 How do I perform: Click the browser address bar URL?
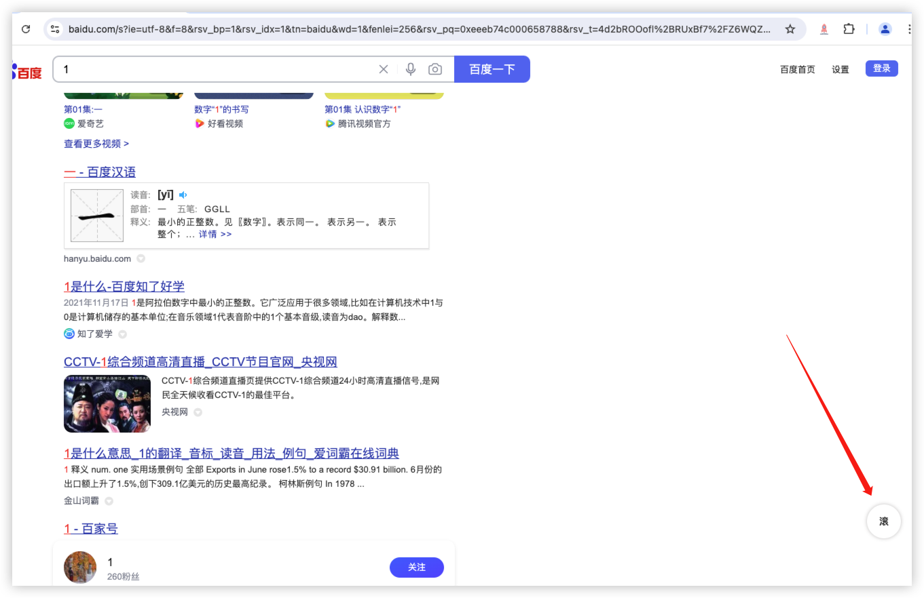[x=420, y=29]
